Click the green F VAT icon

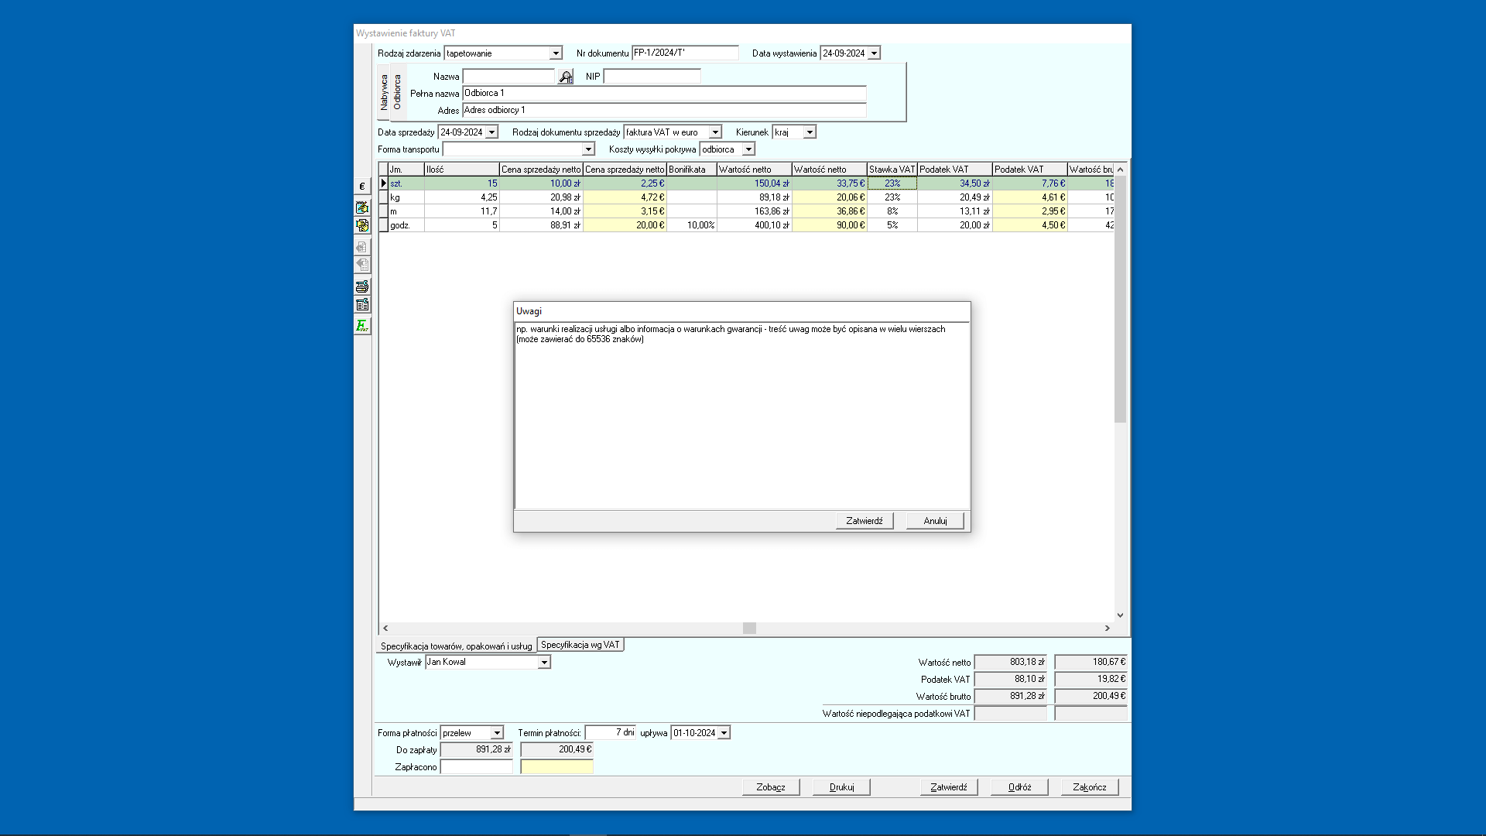(x=361, y=326)
